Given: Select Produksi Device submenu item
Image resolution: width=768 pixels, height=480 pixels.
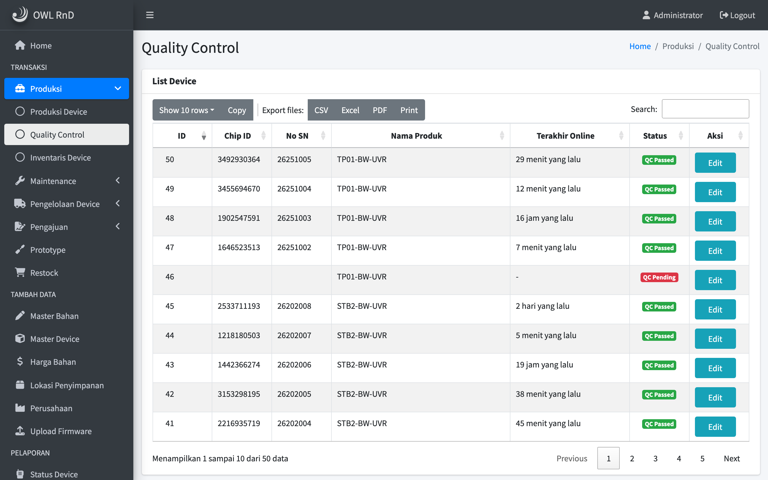Looking at the screenshot, I should (67, 111).
